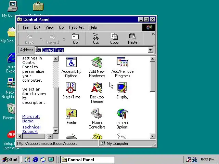Click the Start button

10,160
